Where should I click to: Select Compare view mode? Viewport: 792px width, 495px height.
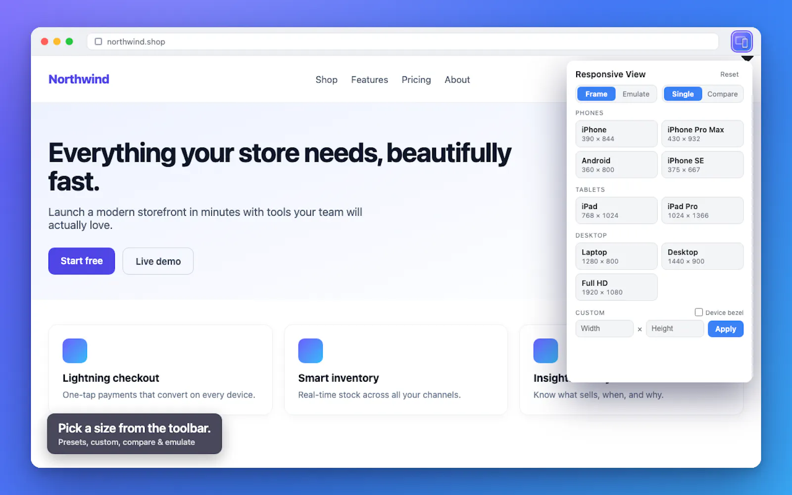point(722,94)
